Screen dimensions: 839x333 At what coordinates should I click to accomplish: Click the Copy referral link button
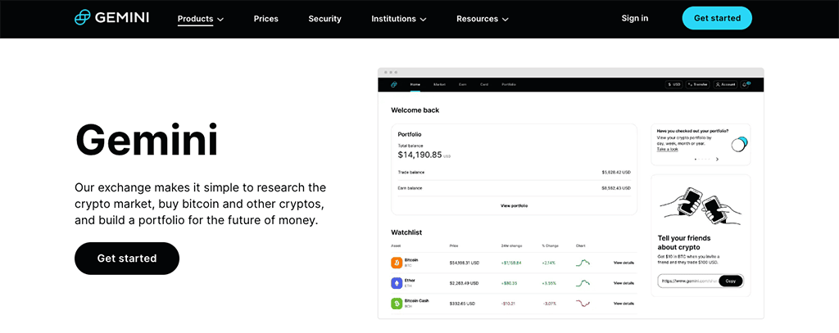[x=731, y=281]
